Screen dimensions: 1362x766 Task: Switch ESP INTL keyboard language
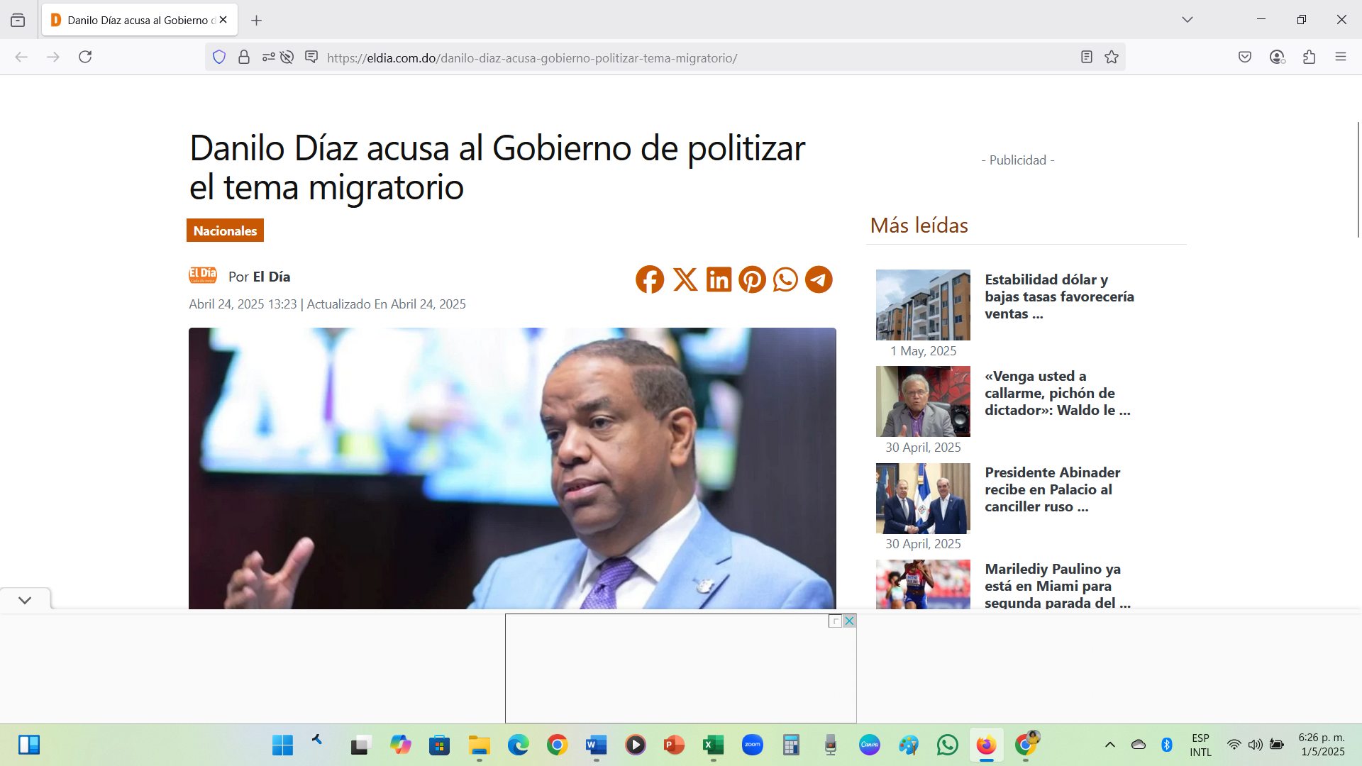[1200, 745]
